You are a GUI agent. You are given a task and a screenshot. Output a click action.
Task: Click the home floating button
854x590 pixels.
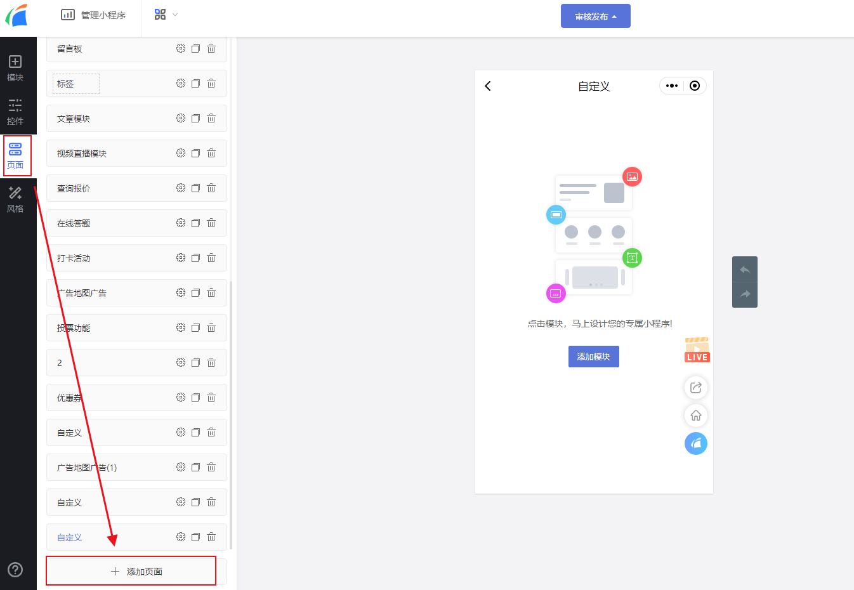(x=696, y=416)
